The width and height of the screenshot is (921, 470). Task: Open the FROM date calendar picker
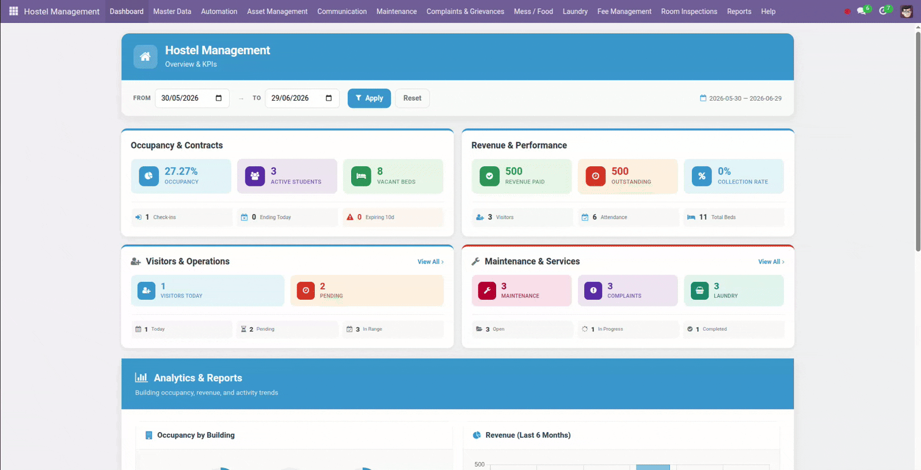(x=219, y=98)
